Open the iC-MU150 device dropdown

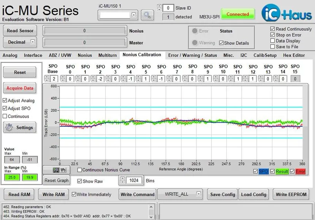pyautogui.click(x=134, y=15)
